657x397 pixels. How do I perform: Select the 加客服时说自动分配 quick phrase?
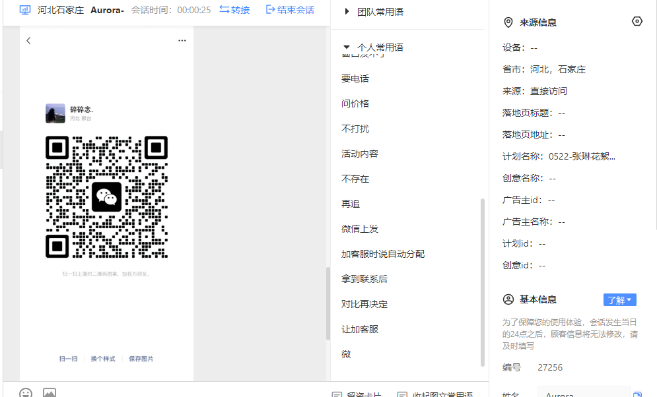pyautogui.click(x=383, y=255)
